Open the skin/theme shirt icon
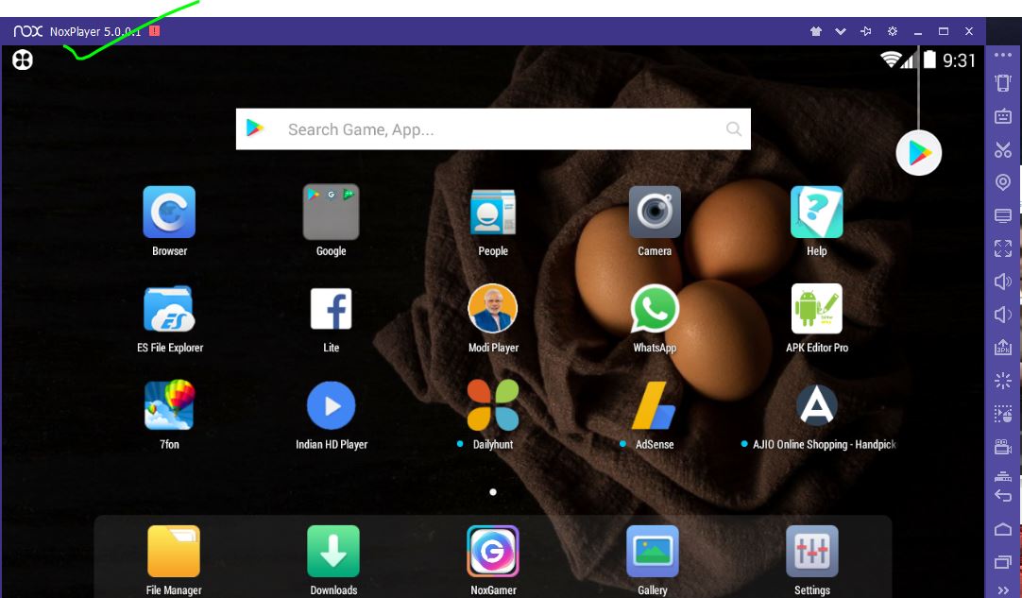 click(x=815, y=31)
